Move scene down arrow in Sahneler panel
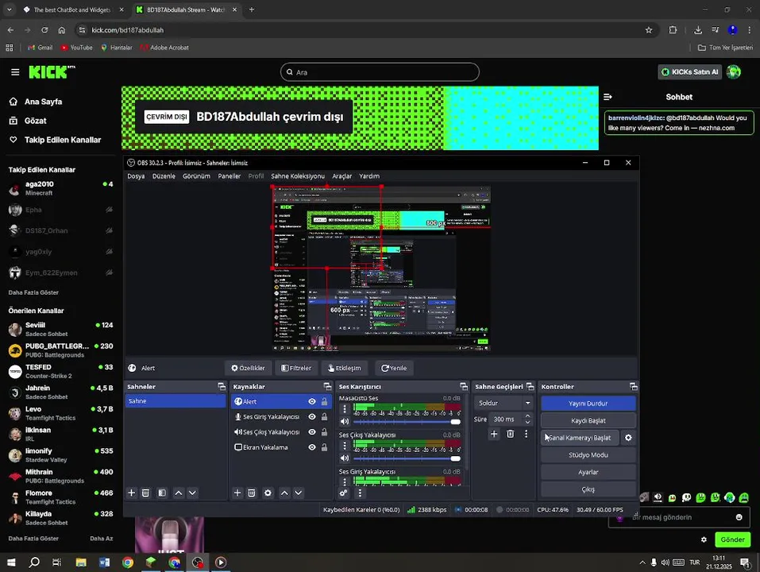The height and width of the screenshot is (572, 760). [x=192, y=493]
